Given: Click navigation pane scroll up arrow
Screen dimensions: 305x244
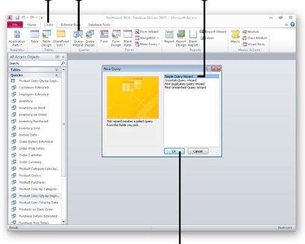Looking at the screenshot, I should tap(63, 70).
